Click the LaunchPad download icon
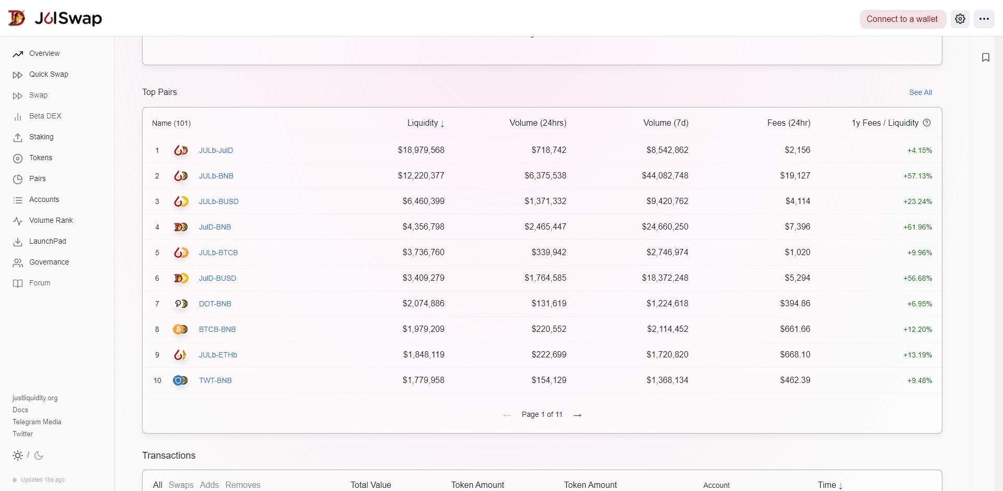 [x=18, y=242]
